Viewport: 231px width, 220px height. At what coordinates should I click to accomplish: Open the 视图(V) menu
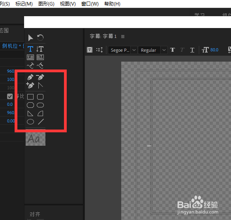click(68, 4)
